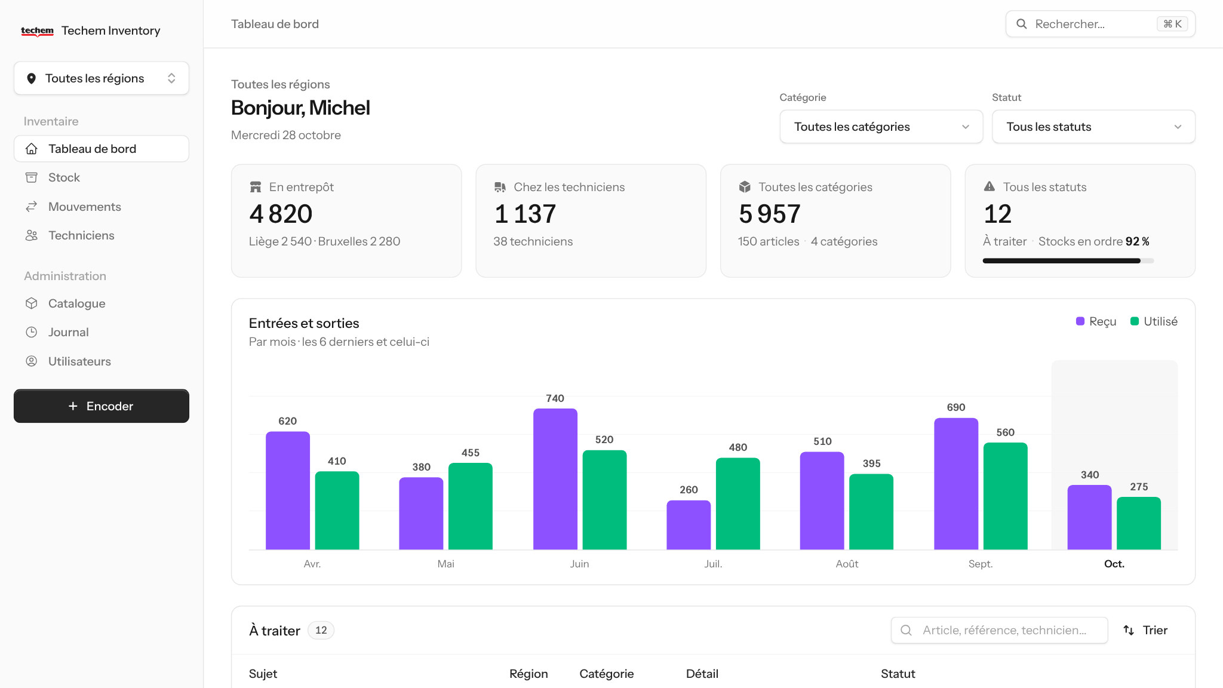Viewport: 1223px width, 688px height.
Task: Click the Trier sort button
Action: 1145,630
